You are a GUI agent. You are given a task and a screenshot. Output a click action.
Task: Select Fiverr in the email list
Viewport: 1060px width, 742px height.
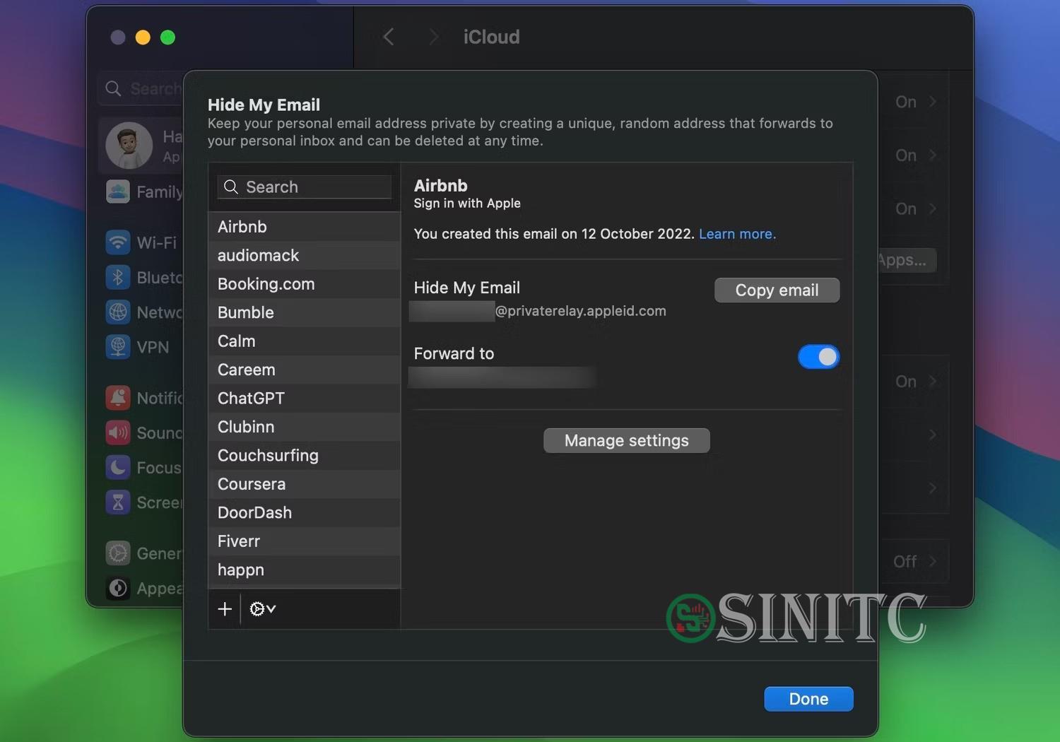coord(305,541)
